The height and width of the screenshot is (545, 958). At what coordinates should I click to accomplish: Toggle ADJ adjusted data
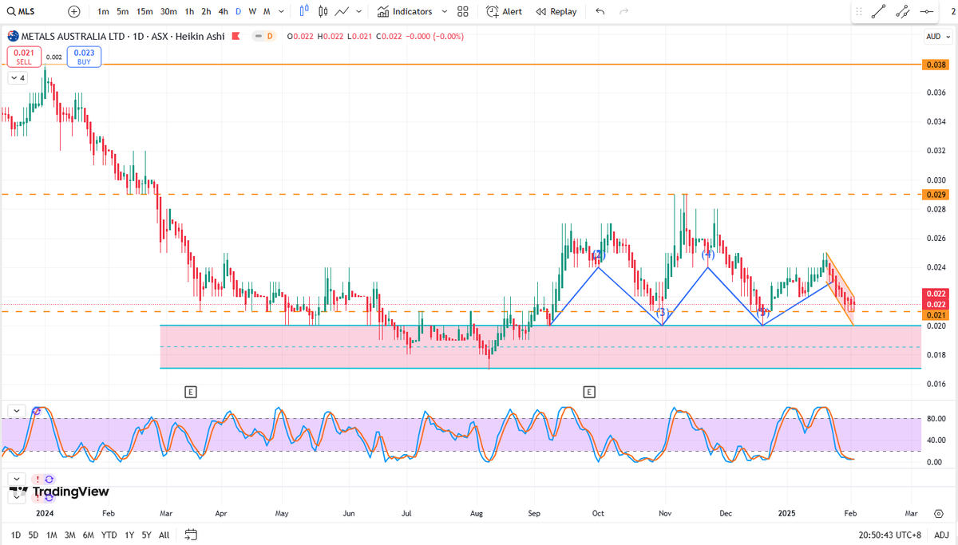(940, 535)
